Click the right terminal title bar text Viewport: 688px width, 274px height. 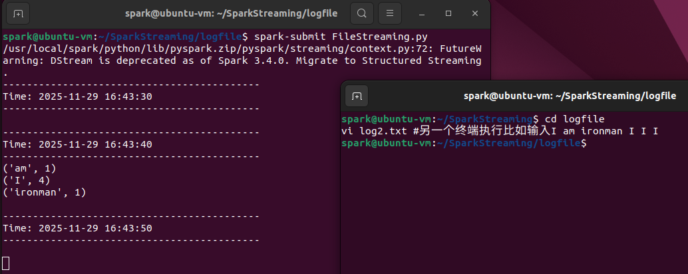[x=570, y=96]
